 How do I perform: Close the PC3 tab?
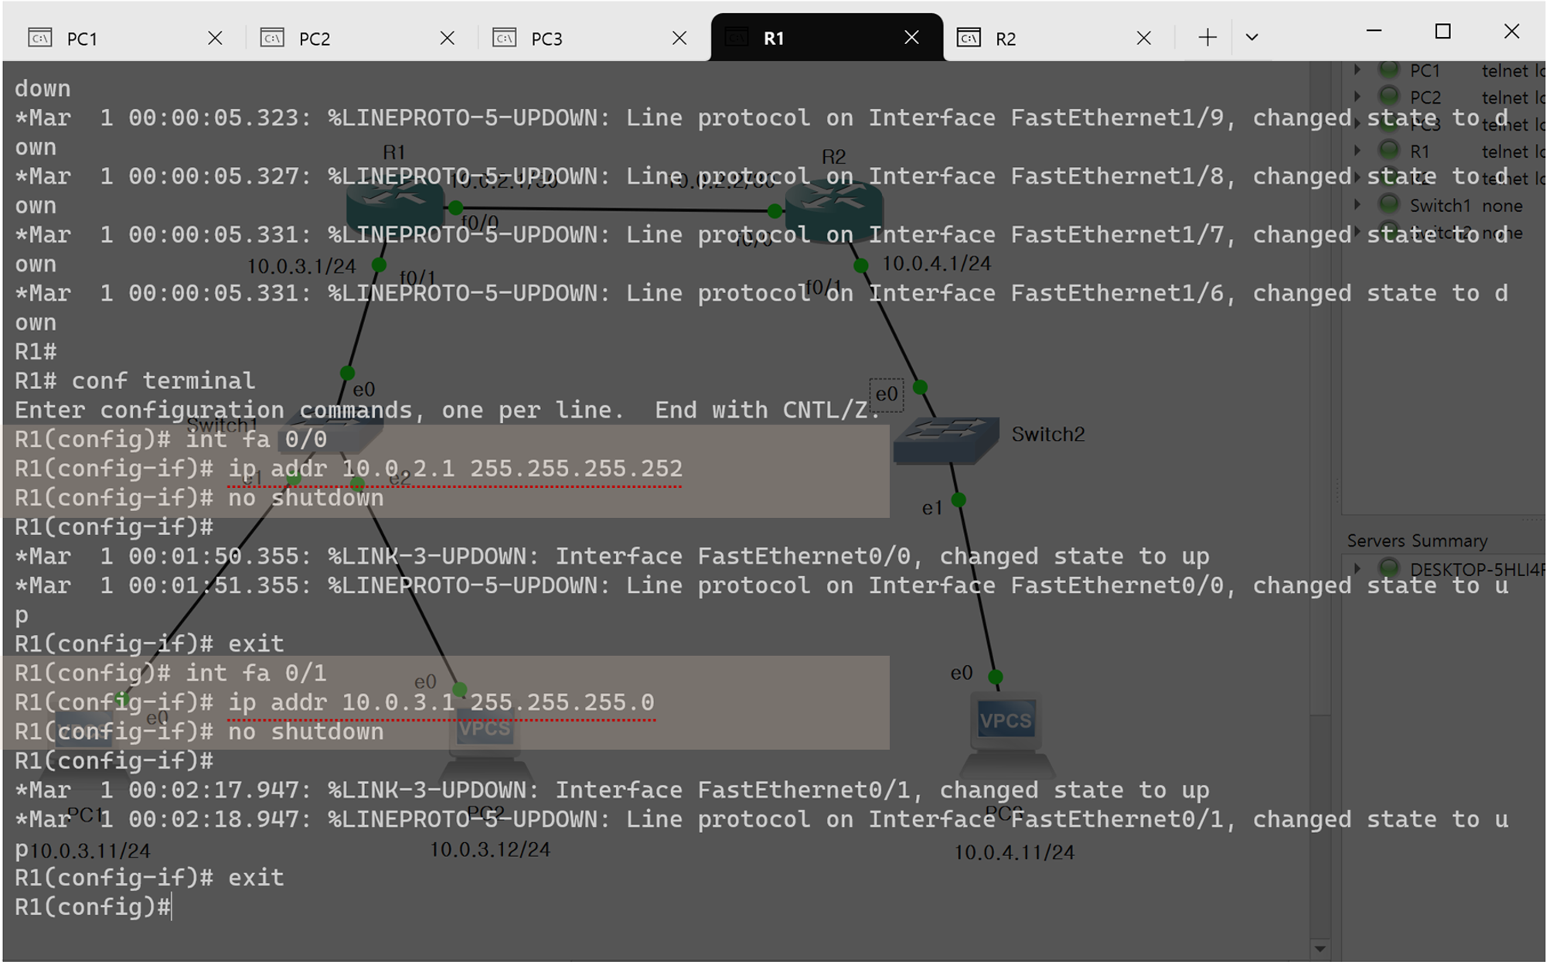(x=679, y=38)
